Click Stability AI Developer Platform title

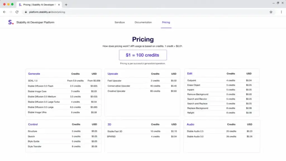35,22
